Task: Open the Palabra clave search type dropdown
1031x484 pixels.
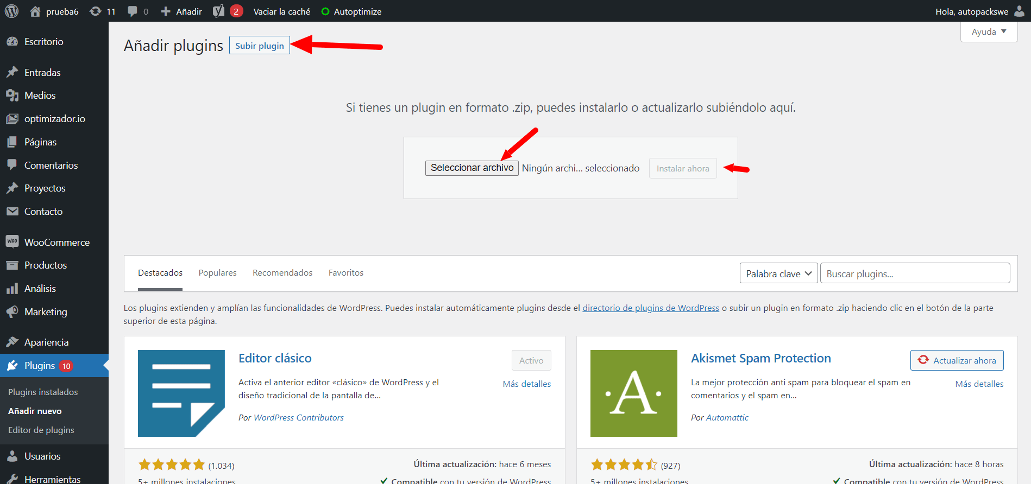Action: click(778, 273)
